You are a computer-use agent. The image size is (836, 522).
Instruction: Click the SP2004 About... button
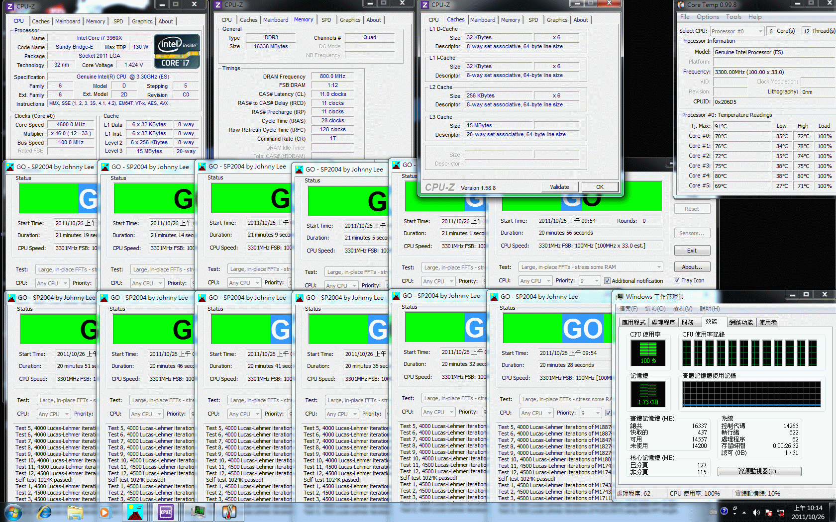tap(692, 267)
